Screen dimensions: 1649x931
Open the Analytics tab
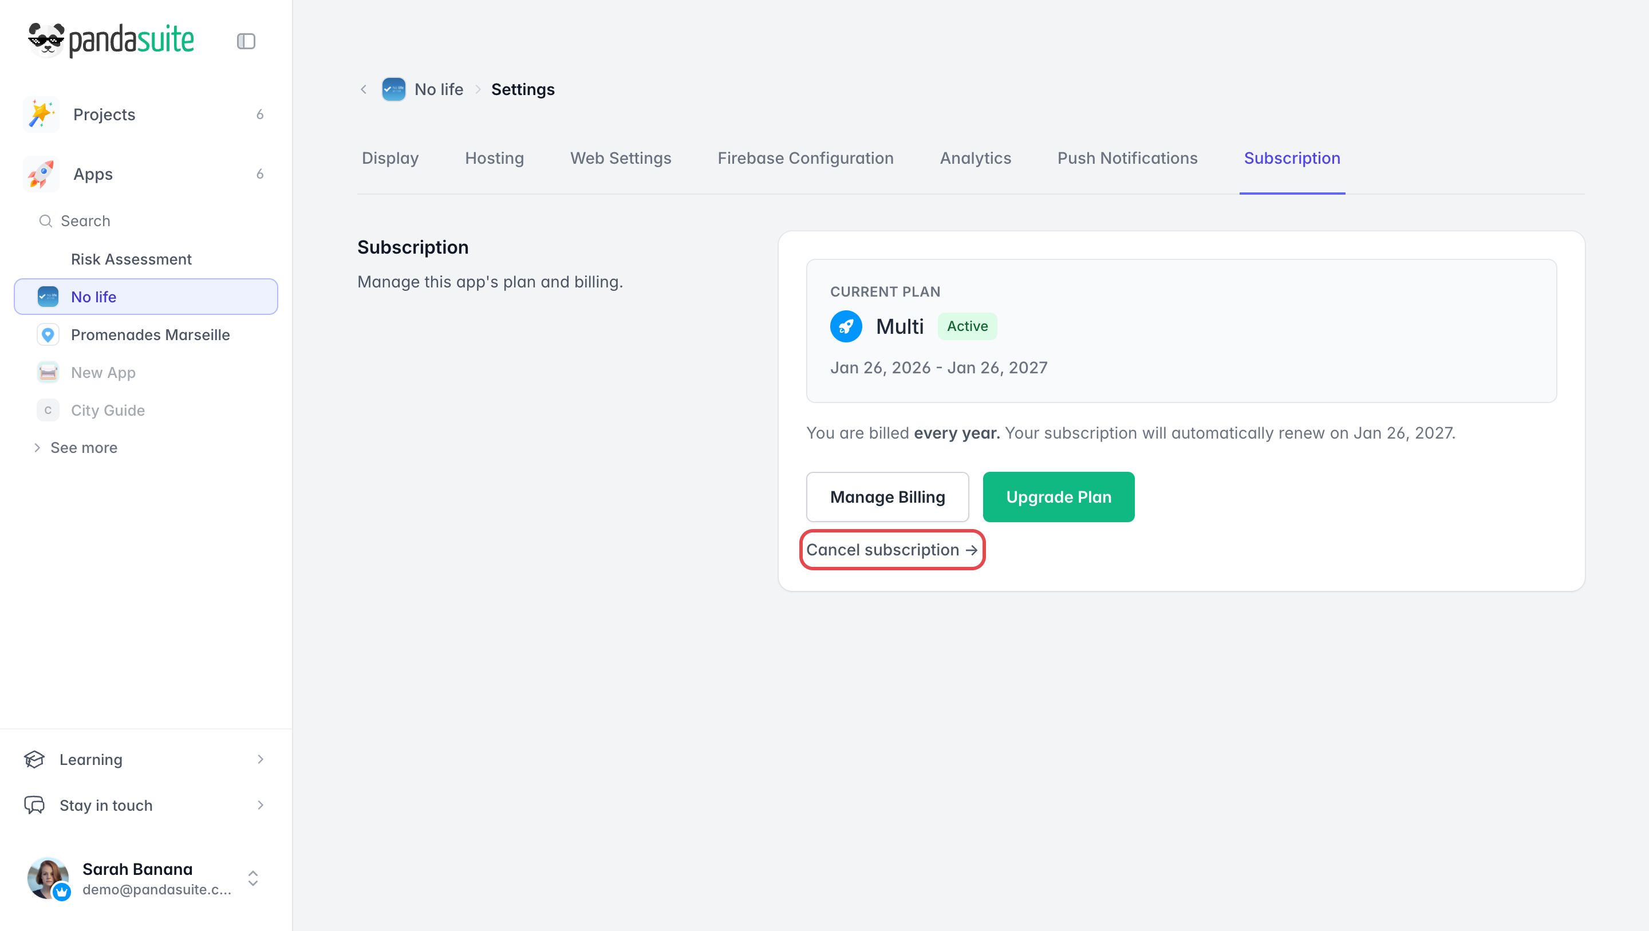point(976,158)
